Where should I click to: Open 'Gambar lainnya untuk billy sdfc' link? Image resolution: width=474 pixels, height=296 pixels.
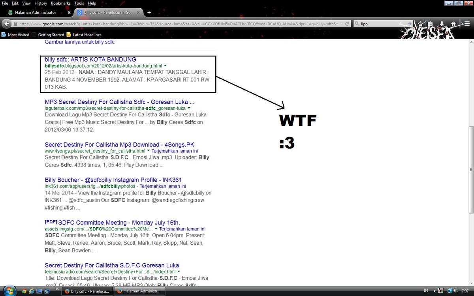coord(80,42)
